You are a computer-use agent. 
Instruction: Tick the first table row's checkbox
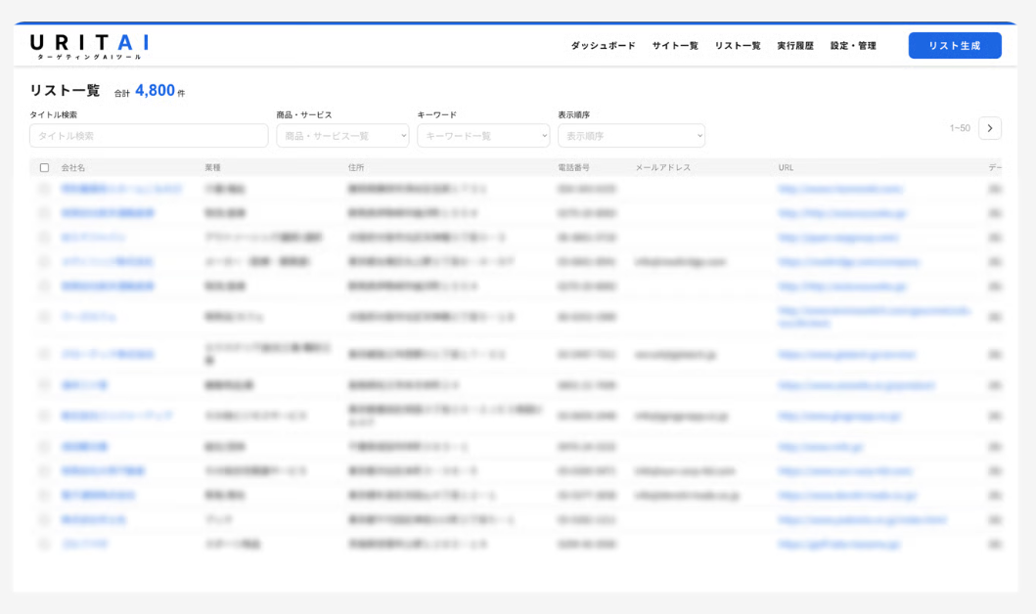44,189
